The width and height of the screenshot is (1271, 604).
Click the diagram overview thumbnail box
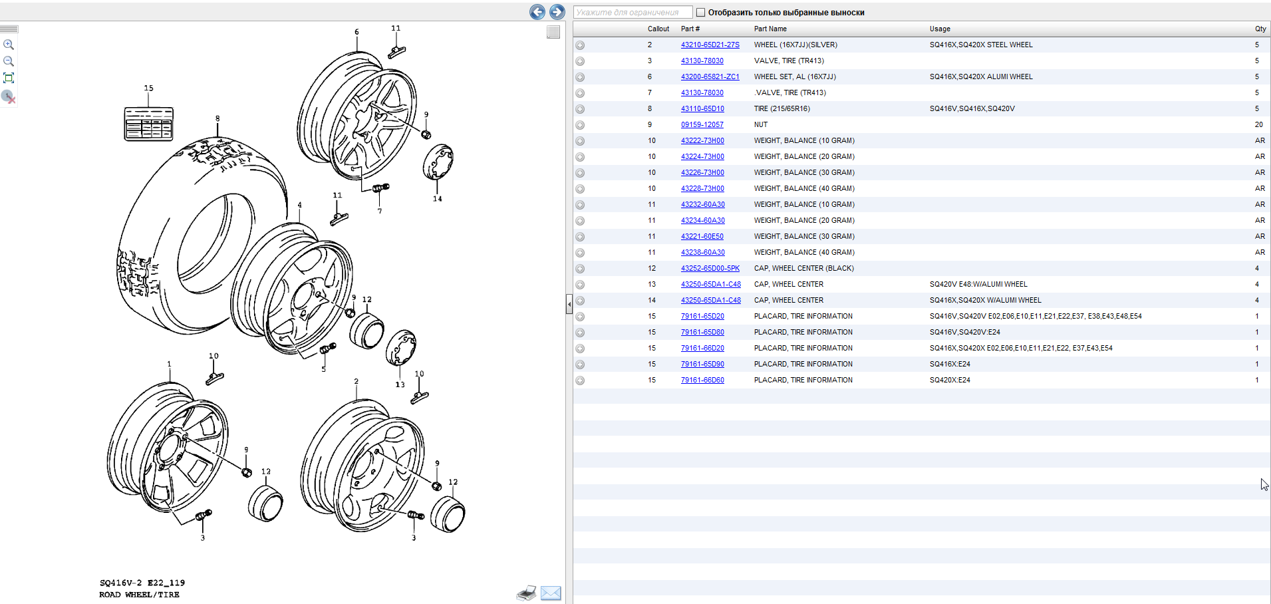pos(553,32)
